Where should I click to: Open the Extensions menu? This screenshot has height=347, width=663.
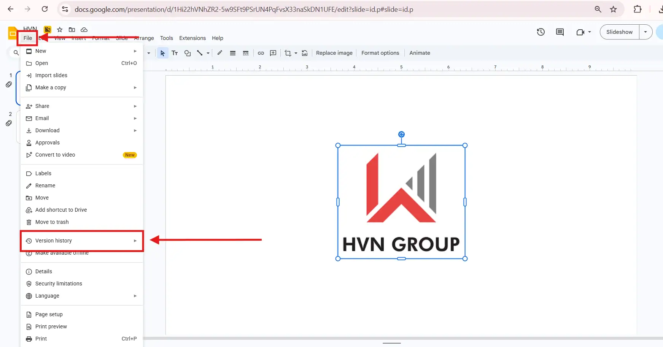192,38
